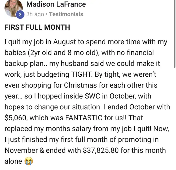The height and width of the screenshot is (170, 176).
Task: Click the word alone beside the emoji
Action: [13, 161]
